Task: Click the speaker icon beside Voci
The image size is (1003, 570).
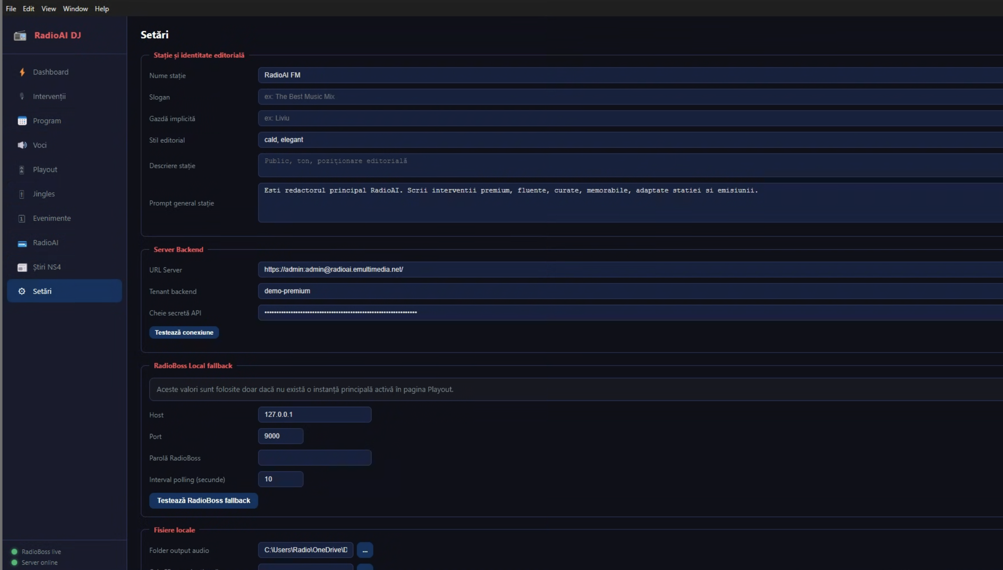Action: 22,145
